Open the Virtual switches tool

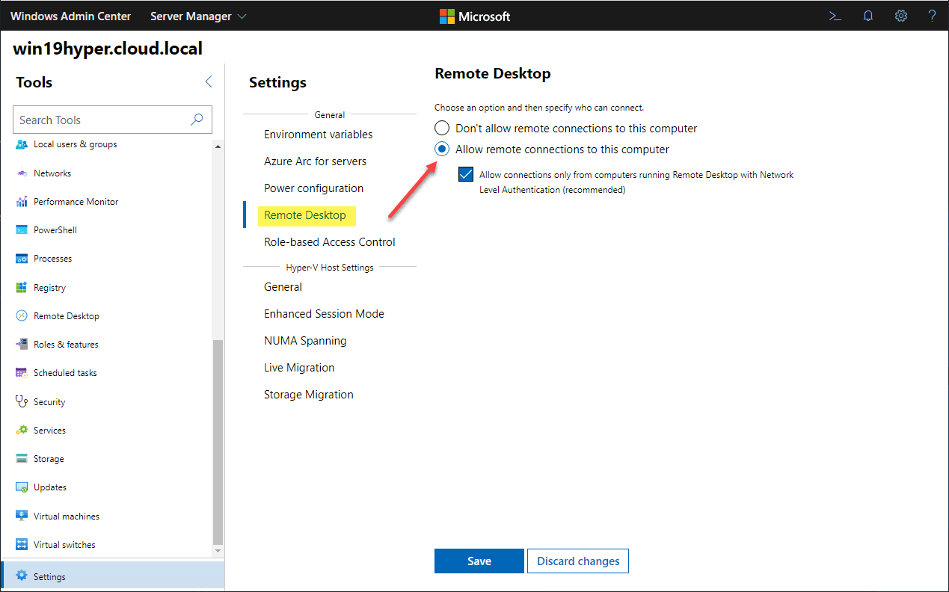64,544
